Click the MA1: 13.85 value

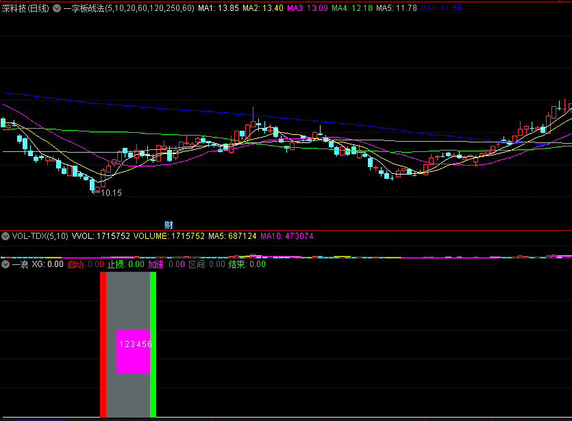[219, 8]
